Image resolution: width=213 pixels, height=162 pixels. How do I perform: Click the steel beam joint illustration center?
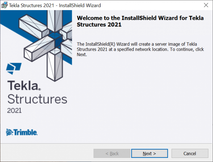pos(55,40)
